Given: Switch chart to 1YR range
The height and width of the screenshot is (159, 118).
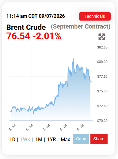Looking at the screenshot, I should [51, 139].
